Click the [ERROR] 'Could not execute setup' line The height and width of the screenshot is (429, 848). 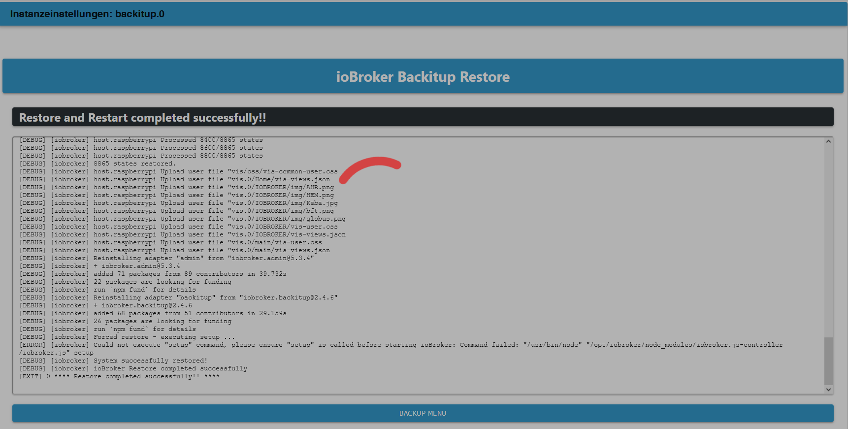click(x=401, y=349)
